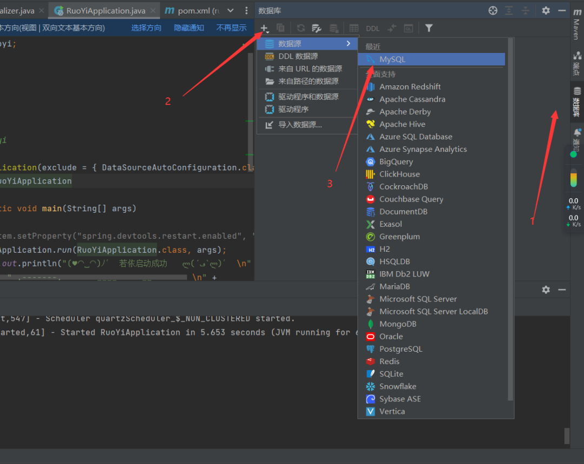Close the RuoYiApplication.java tab
This screenshot has height=464, width=584.
coord(153,11)
